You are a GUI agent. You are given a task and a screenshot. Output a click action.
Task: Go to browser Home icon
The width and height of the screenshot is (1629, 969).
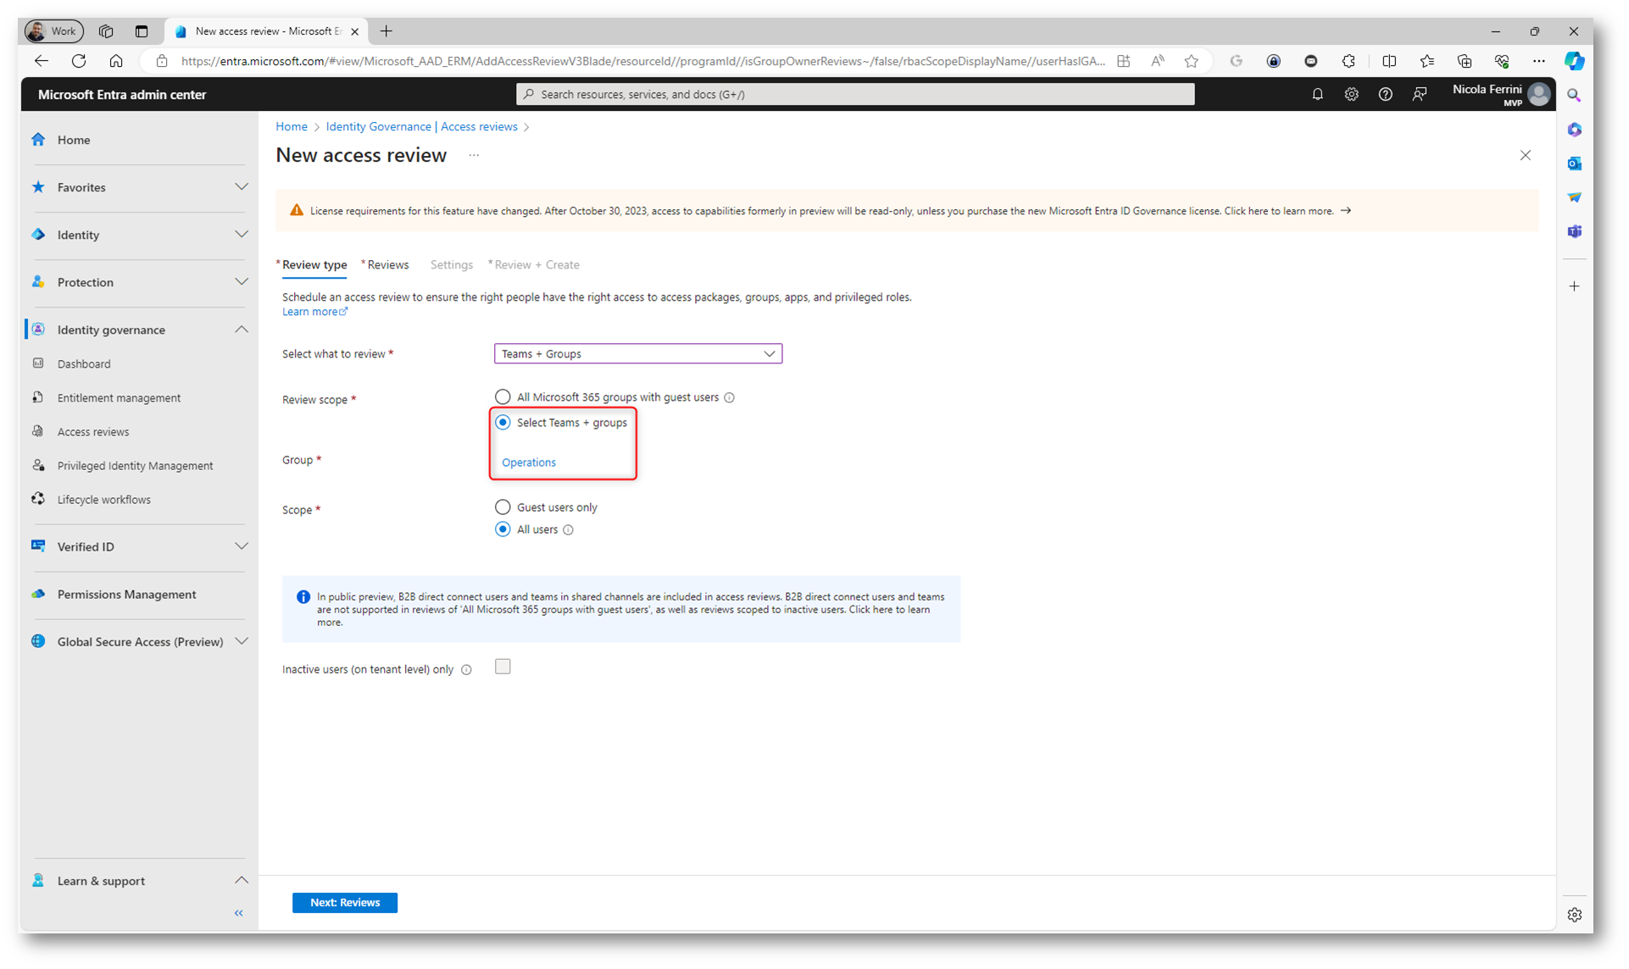116,61
